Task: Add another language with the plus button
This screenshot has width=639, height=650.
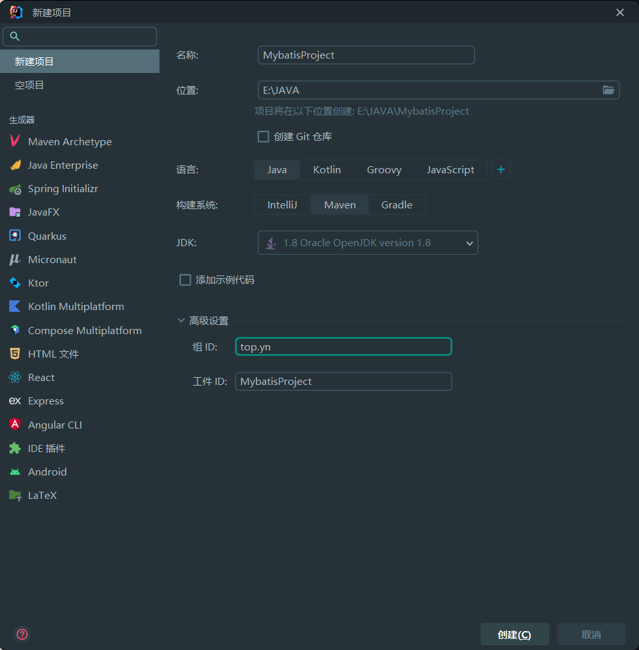Action: (x=500, y=170)
